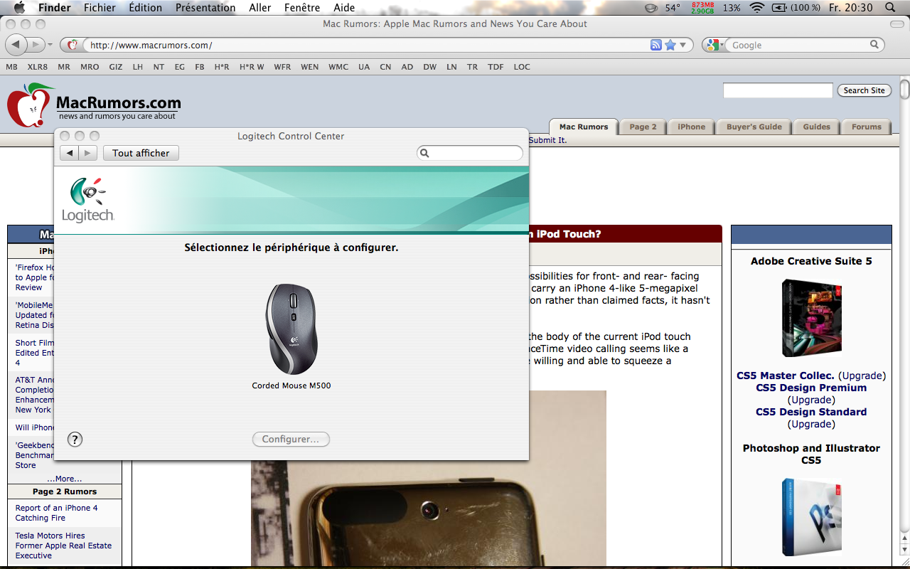Viewport: 910px width, 569px height.
Task: Go back in Logitech Control Center
Action: pyautogui.click(x=69, y=153)
